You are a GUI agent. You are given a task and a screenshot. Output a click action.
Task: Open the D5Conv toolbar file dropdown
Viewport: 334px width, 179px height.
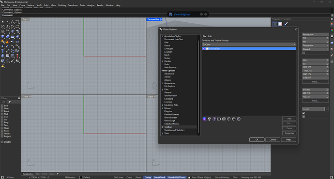click(249, 45)
